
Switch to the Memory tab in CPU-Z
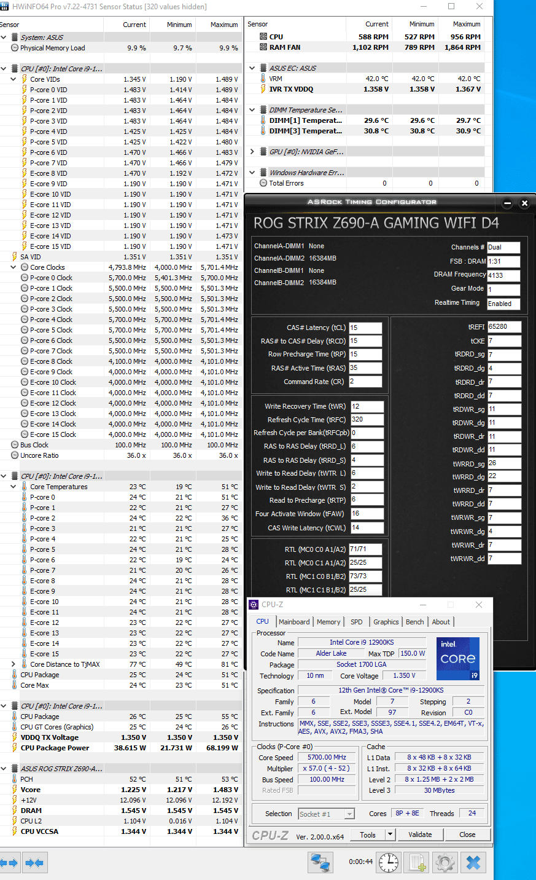(x=328, y=622)
